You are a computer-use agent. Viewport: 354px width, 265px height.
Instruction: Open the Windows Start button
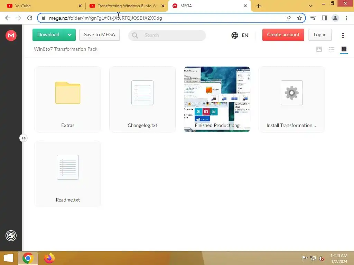point(9,258)
